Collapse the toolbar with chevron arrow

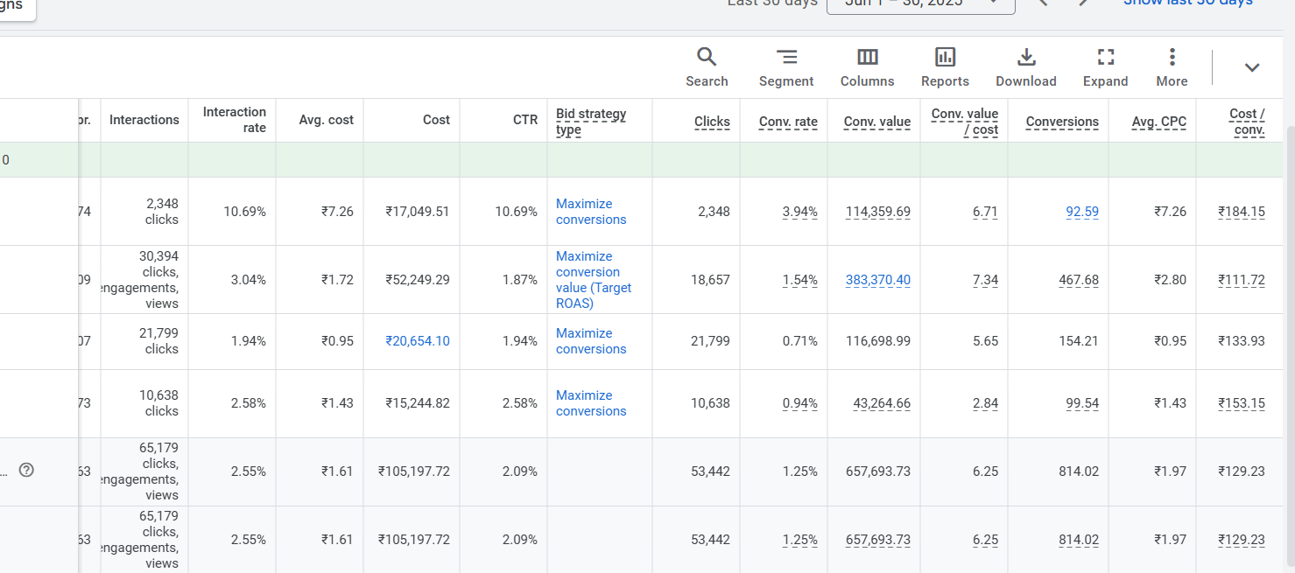[1252, 67]
